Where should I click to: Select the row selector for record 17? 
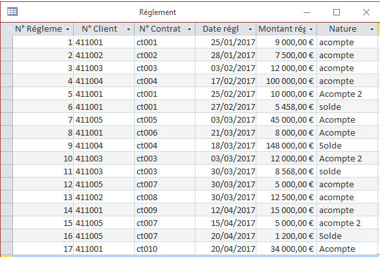click(x=6, y=249)
